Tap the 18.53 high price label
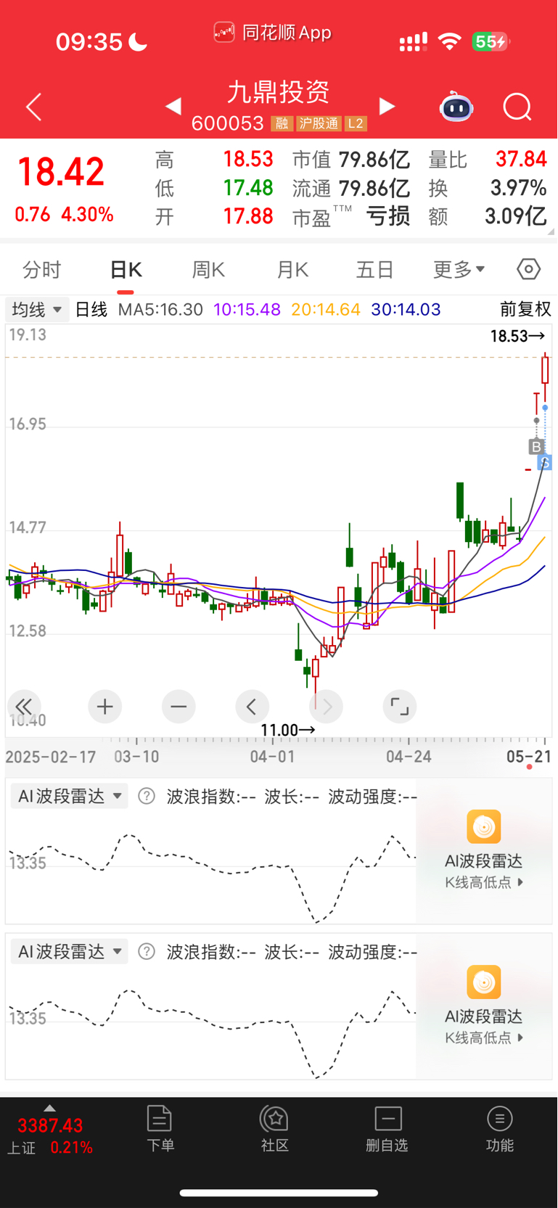 (x=517, y=336)
